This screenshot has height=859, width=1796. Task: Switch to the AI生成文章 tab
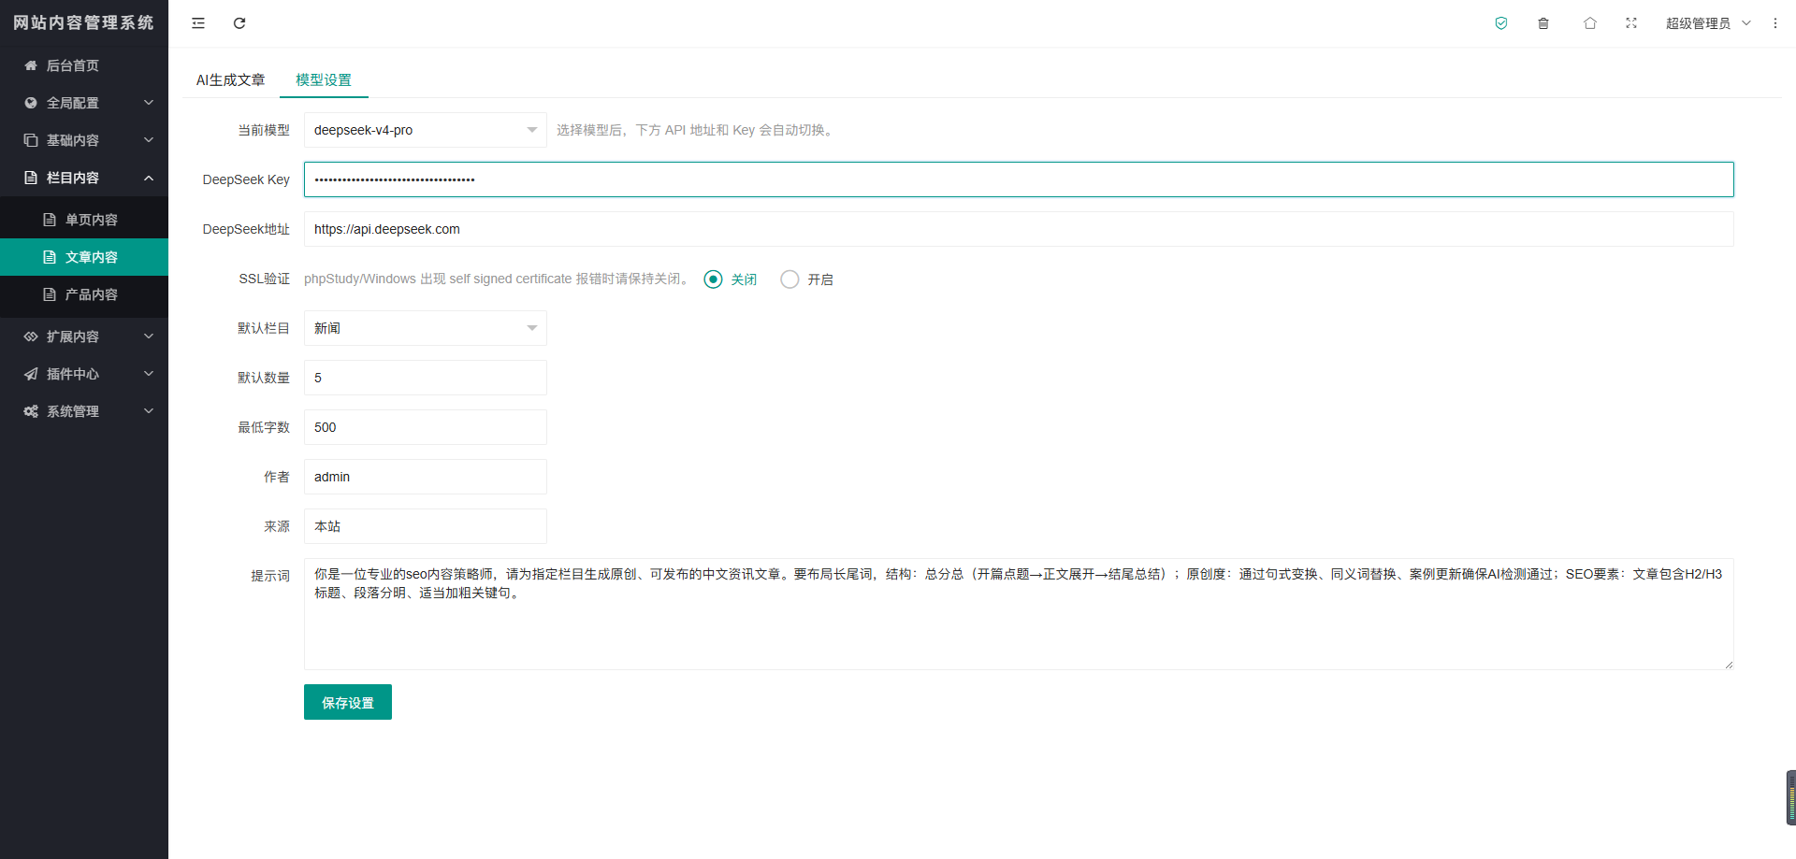coord(230,80)
